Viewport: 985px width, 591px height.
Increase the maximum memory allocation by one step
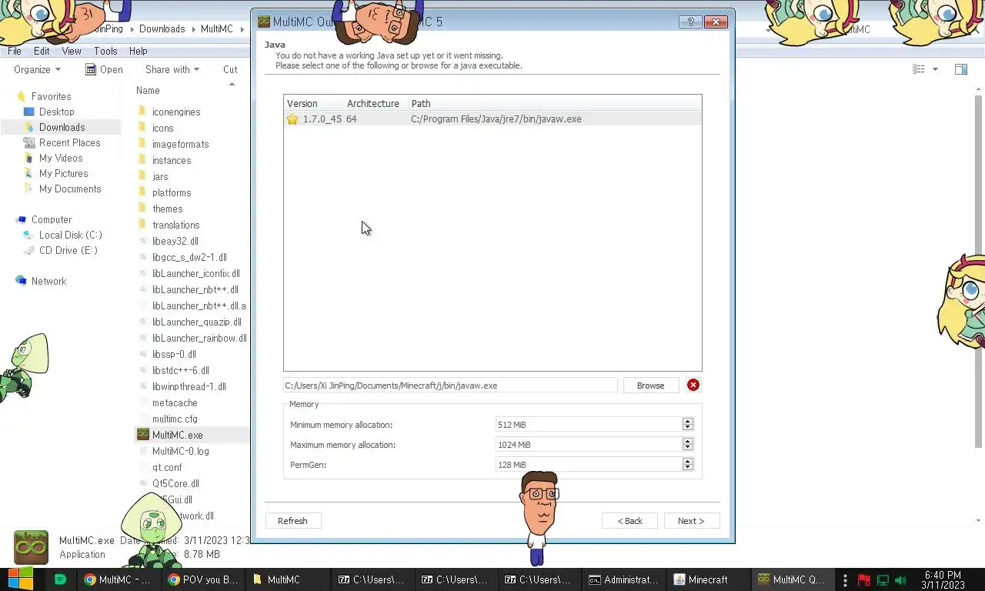pyautogui.click(x=688, y=441)
